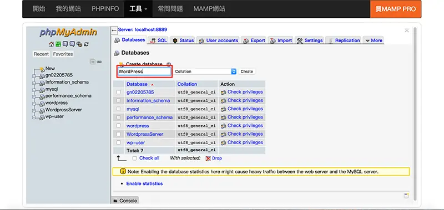Click mysql database icon in sidebar tree

click(x=42, y=90)
